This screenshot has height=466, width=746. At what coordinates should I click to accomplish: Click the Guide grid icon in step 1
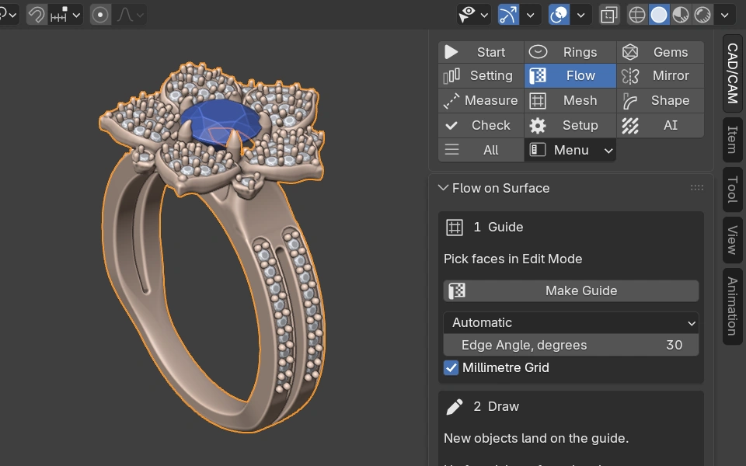[x=455, y=228]
